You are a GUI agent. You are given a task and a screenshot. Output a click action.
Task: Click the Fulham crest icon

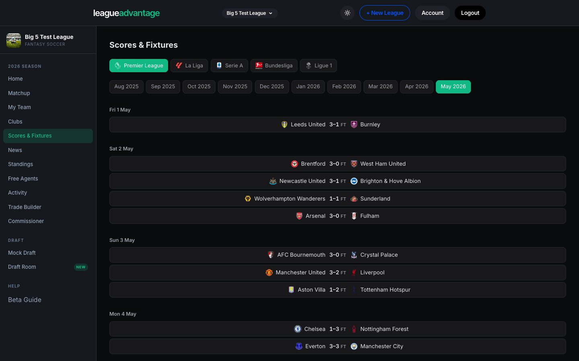coord(354,216)
